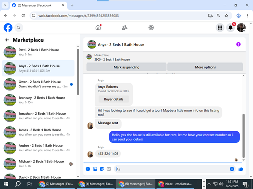
Task: Open Chrome three-dot menu
Action: [247, 16]
